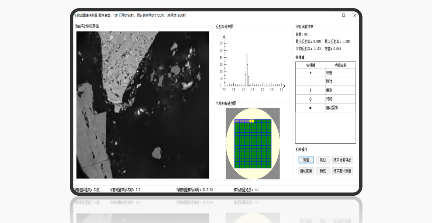Click the 自动聚焦 button under 相关操作
This screenshot has width=432, height=223.
pos(306,171)
